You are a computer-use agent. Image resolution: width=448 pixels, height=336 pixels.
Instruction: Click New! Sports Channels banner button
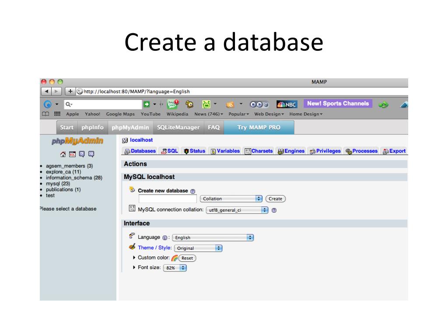pyautogui.click(x=338, y=103)
